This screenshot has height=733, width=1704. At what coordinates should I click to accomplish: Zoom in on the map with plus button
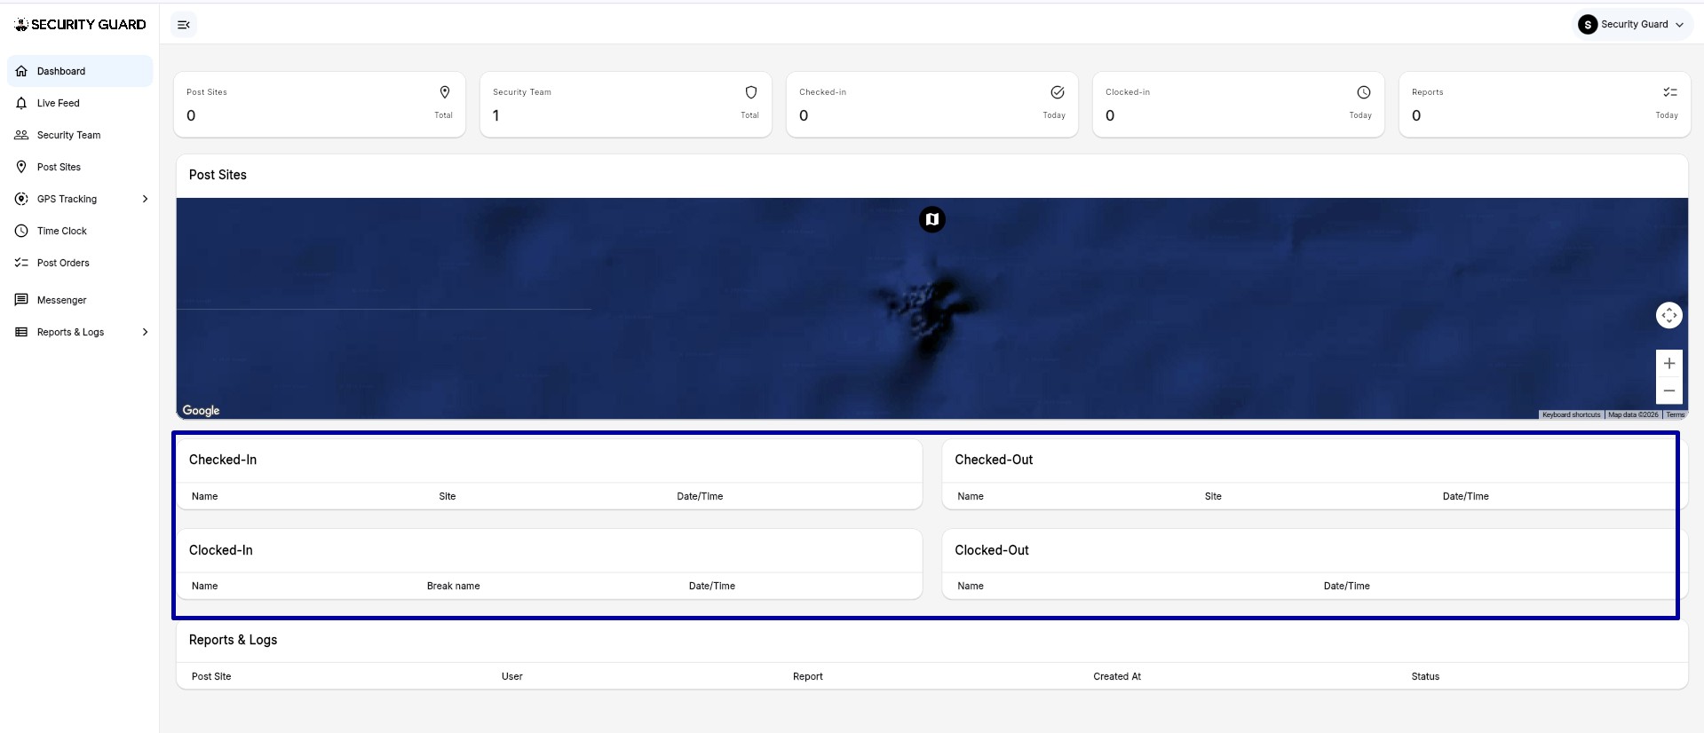[x=1669, y=363]
